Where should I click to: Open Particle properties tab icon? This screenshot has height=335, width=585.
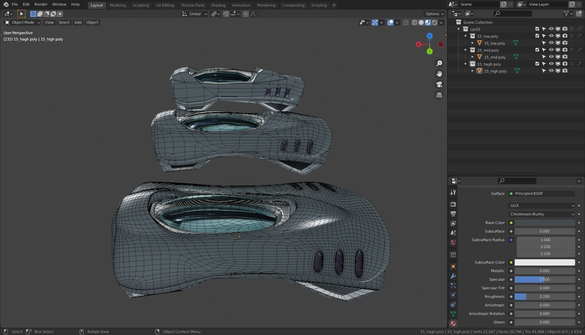click(453, 286)
